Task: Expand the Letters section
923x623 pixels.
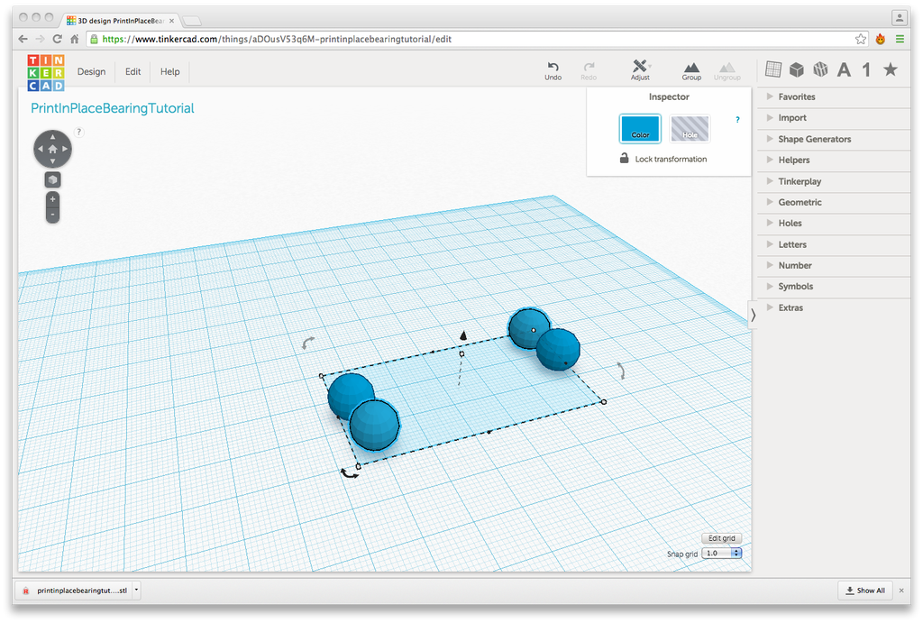Action: [834, 244]
